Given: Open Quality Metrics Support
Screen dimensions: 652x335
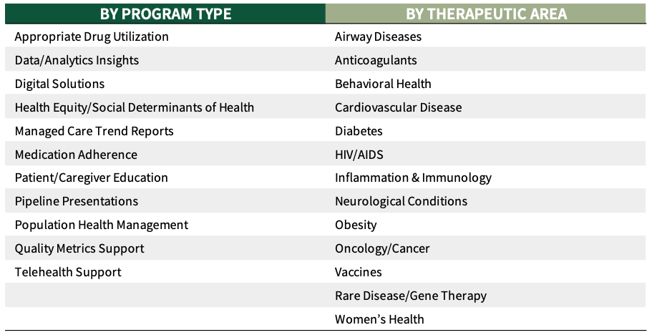Looking at the screenshot, I should 79,248.
